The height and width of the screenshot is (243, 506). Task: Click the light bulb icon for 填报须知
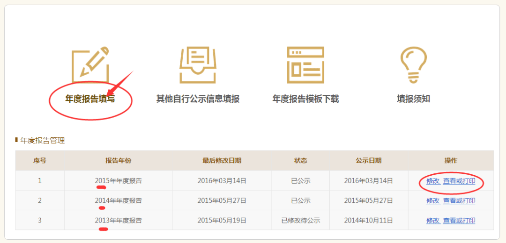[413, 64]
